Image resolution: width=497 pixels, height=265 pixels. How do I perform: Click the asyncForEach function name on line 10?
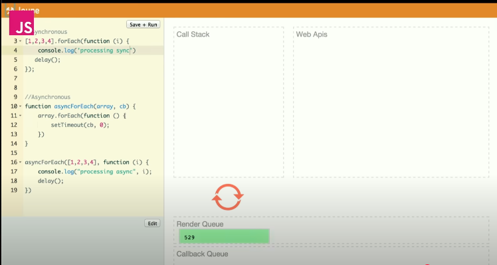(74, 106)
